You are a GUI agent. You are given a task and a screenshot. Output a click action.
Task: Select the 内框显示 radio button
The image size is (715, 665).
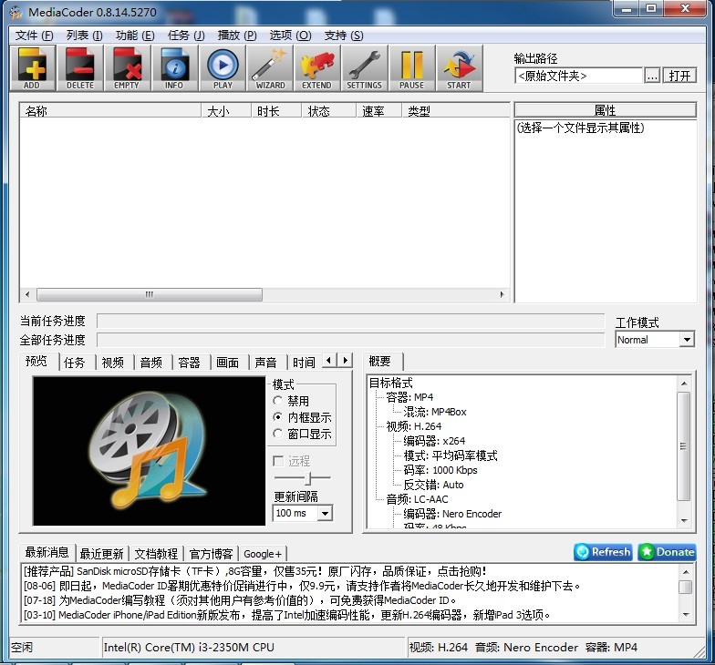[278, 418]
